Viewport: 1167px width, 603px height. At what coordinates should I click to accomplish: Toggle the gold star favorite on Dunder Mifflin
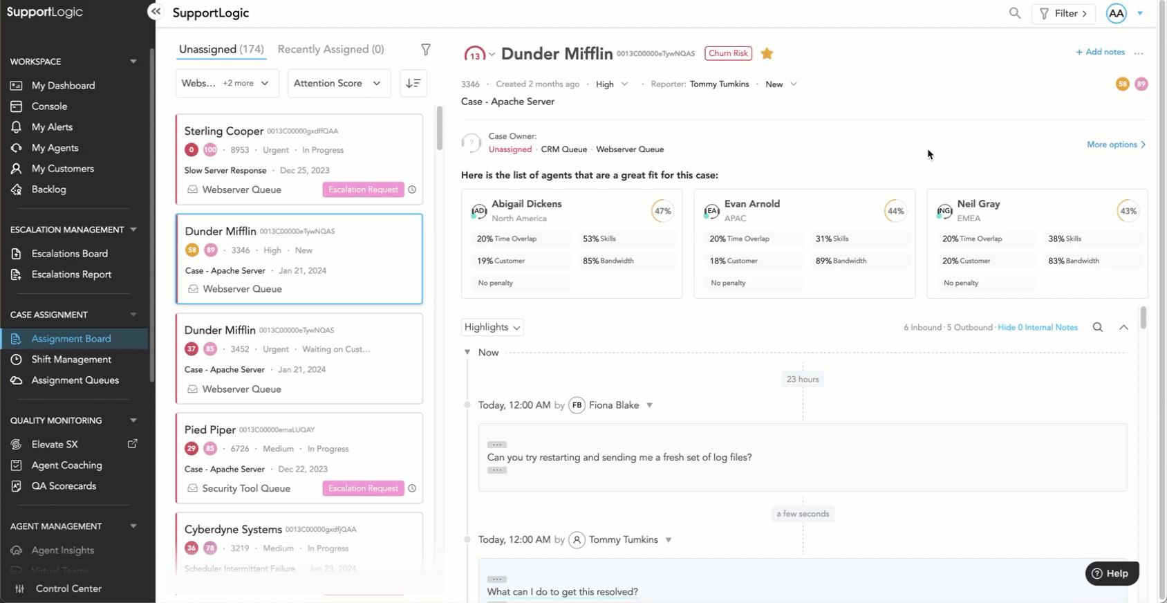pyautogui.click(x=767, y=53)
